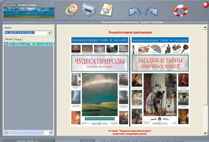Click the printer icon to print

point(89,10)
